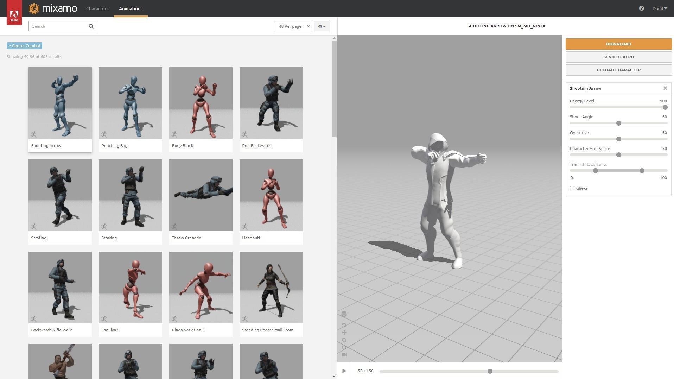Click the 'Shooting Arrow' thumbnail label
Screen dimensions: 674x379
tap(46, 146)
